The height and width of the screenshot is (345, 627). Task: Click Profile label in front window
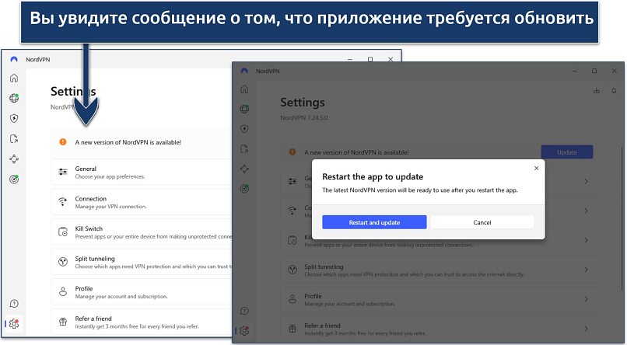[313, 296]
